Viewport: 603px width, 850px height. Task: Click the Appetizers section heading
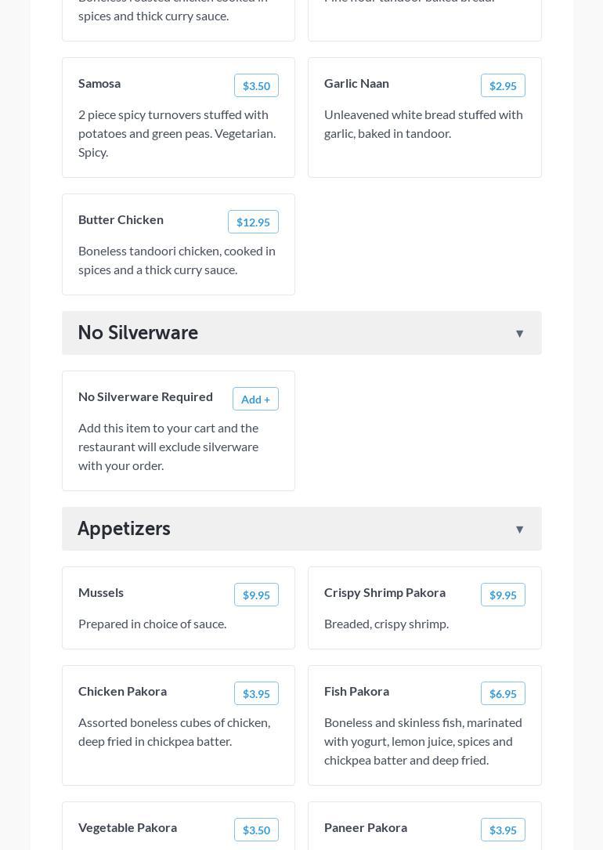point(124,529)
